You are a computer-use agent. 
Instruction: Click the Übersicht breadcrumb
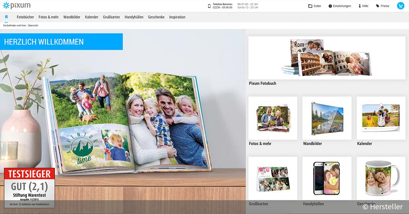pos(33,25)
